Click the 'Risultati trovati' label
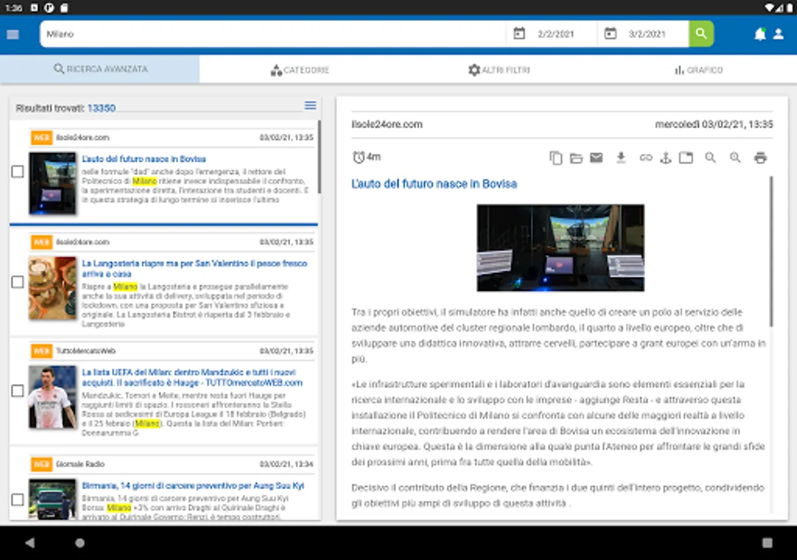Image resolution: width=797 pixels, height=560 pixels. (50, 108)
